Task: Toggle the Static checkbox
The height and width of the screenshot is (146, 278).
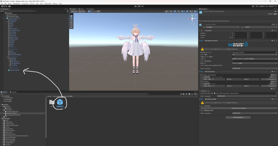Action: click(x=270, y=25)
